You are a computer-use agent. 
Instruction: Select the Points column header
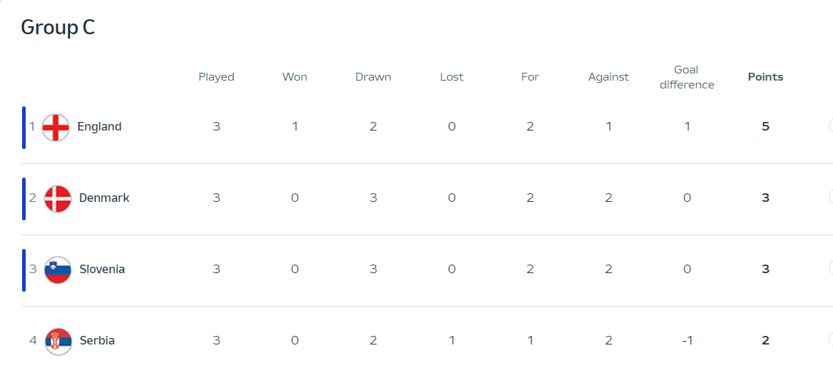tap(765, 77)
